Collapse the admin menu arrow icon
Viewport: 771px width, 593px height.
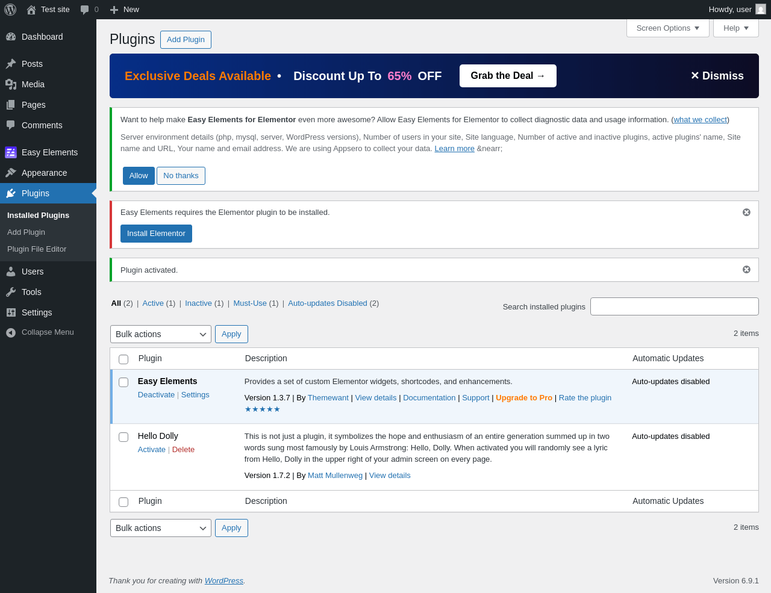[x=11, y=332]
